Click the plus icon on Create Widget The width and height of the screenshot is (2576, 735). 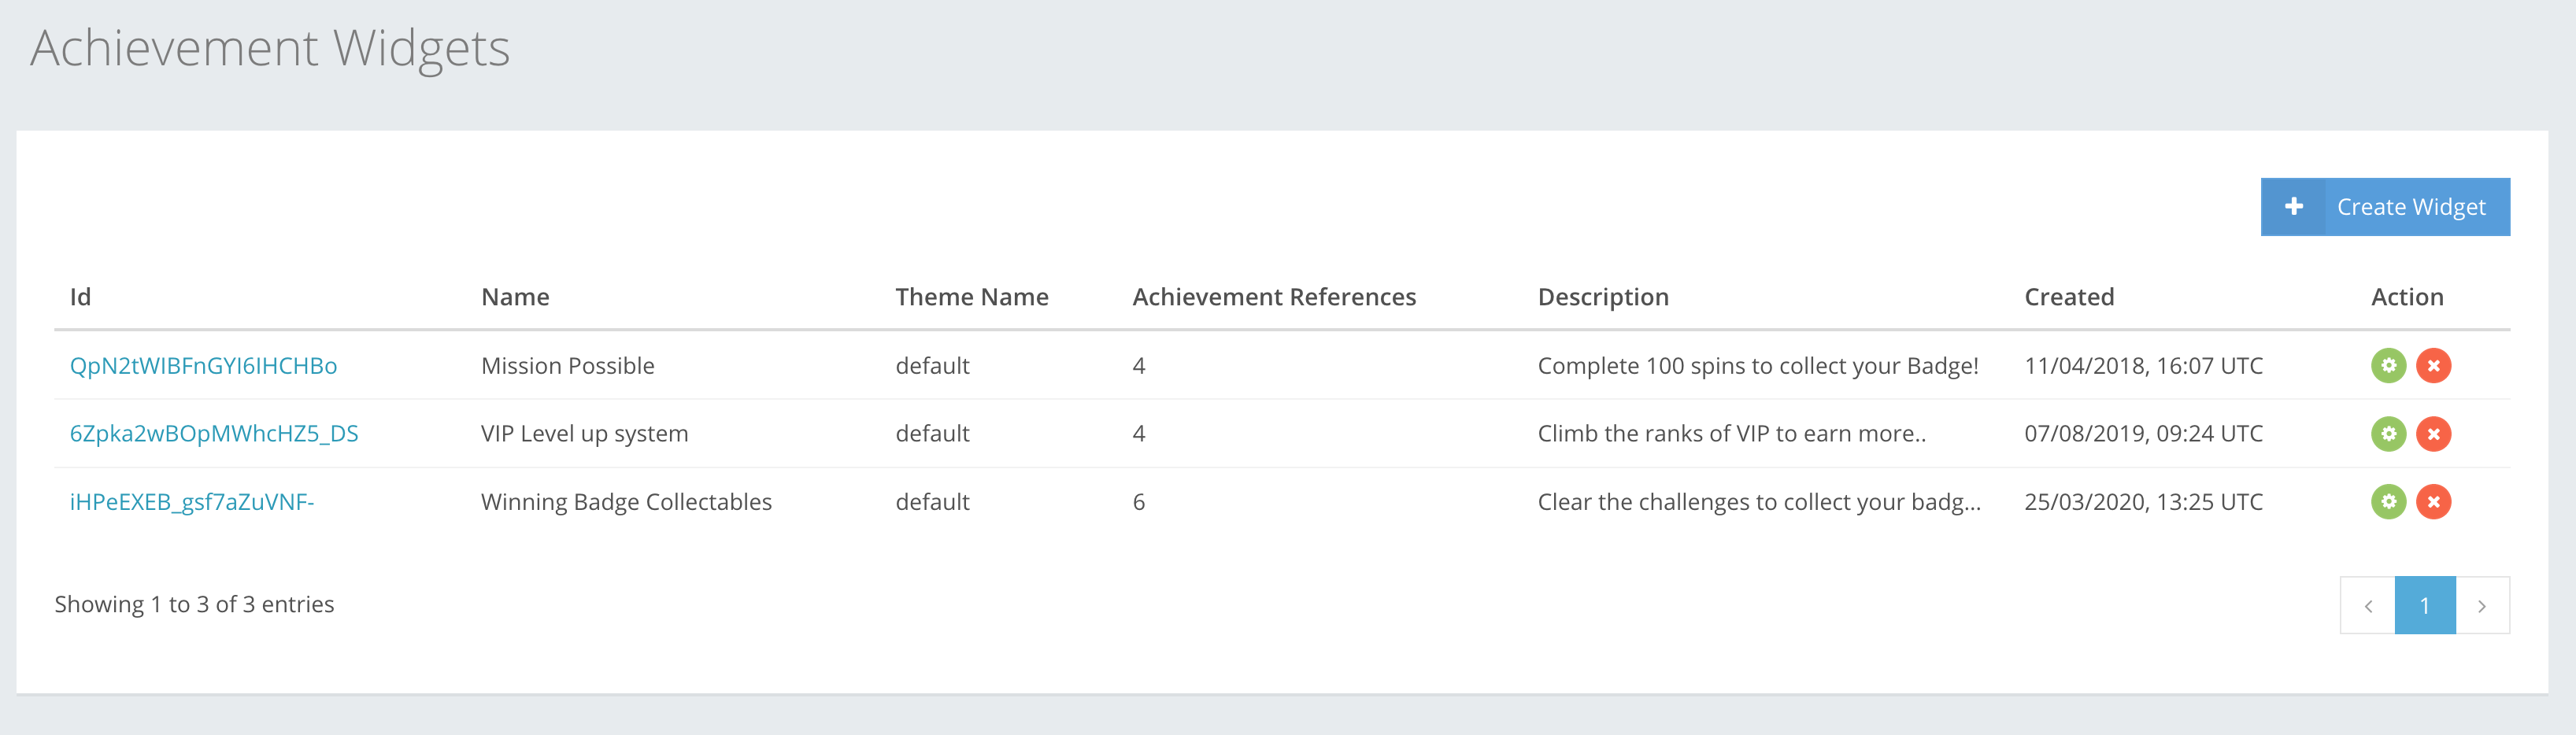pyautogui.click(x=2293, y=206)
